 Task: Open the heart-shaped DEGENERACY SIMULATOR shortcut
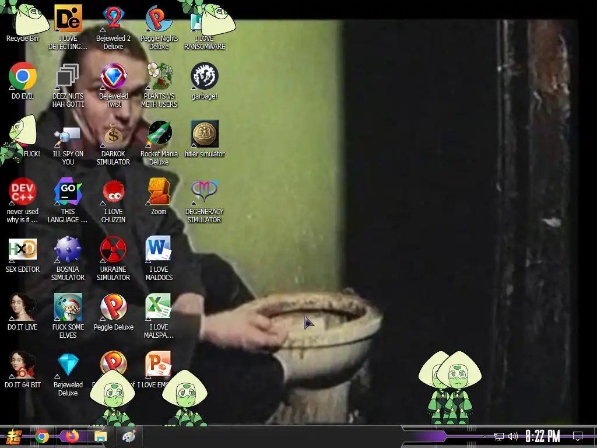(x=205, y=201)
